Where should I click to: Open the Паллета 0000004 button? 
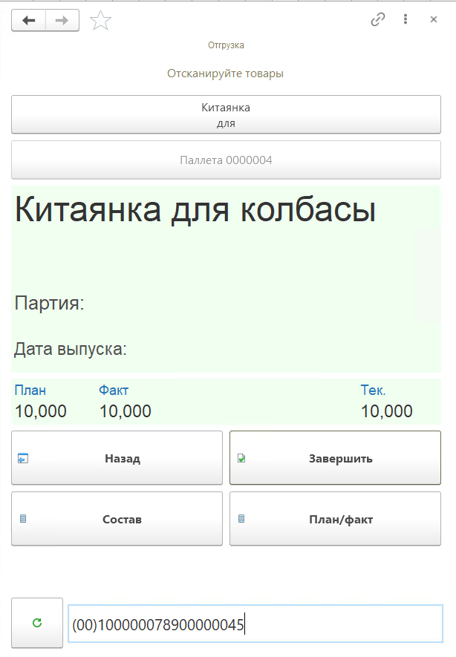click(x=226, y=160)
